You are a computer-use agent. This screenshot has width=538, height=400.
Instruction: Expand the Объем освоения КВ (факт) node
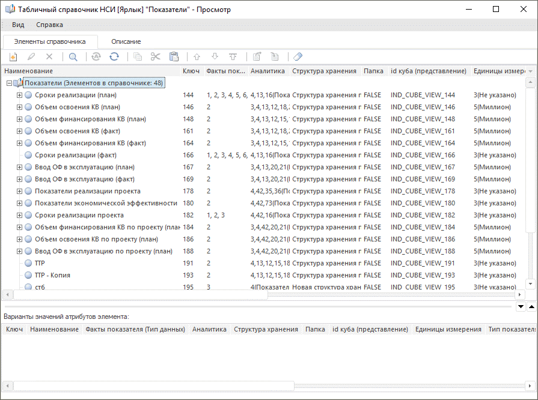(x=19, y=131)
